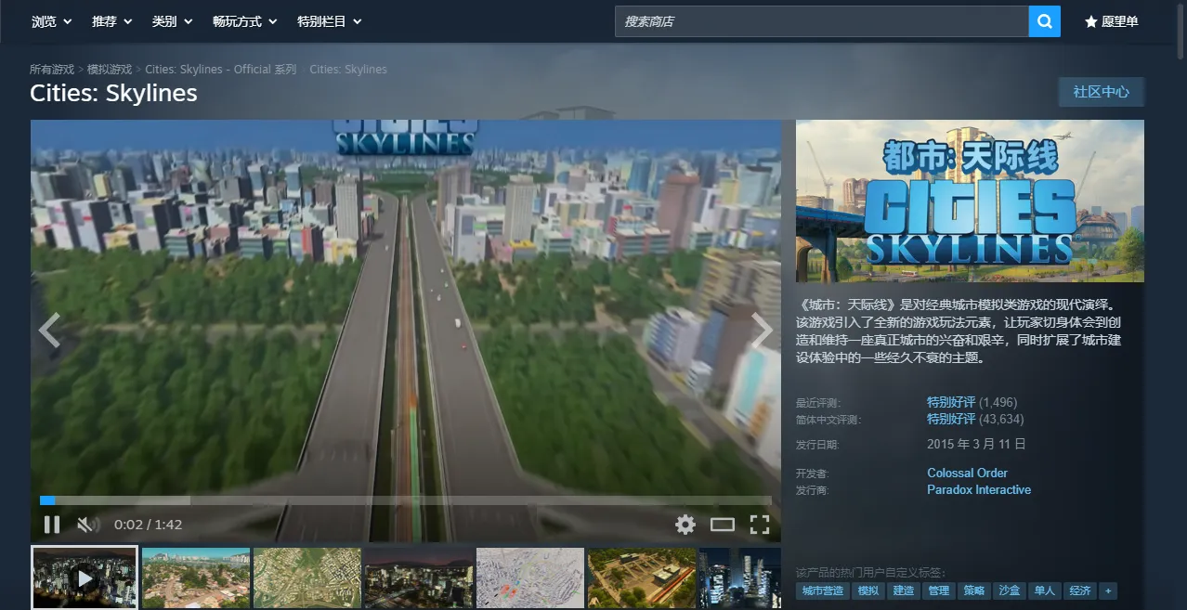Open the wishlist star link
Screen dimensions: 1187x610
1111,21
